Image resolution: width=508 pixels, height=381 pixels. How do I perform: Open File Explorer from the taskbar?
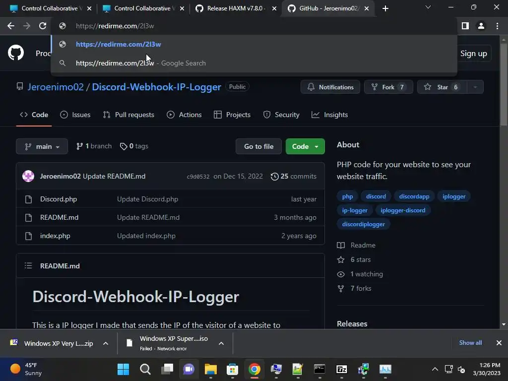tap(210, 369)
